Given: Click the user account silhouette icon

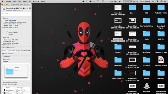Looking at the screenshot, I should 157,1.
